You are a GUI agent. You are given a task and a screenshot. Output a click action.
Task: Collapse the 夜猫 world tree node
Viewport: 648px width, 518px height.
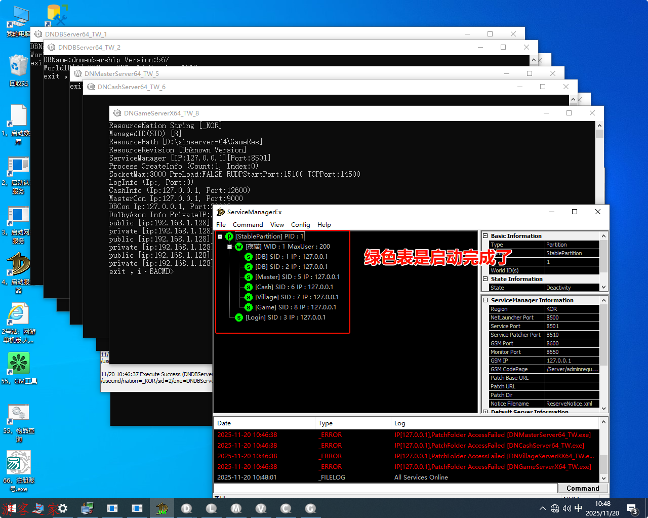point(229,247)
